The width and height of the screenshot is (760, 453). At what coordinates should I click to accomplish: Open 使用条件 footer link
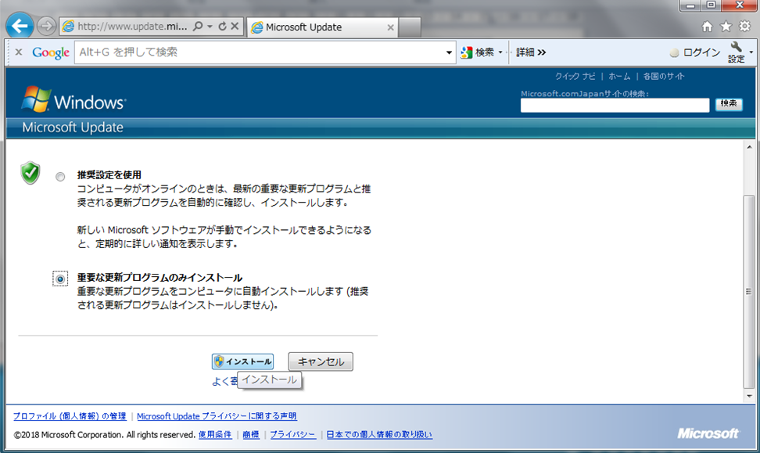click(x=215, y=434)
